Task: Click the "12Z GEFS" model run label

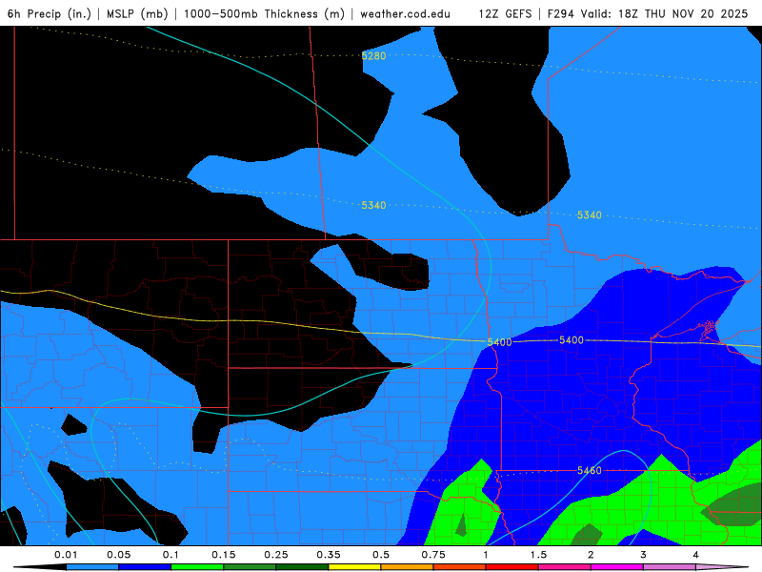Action: [505, 13]
